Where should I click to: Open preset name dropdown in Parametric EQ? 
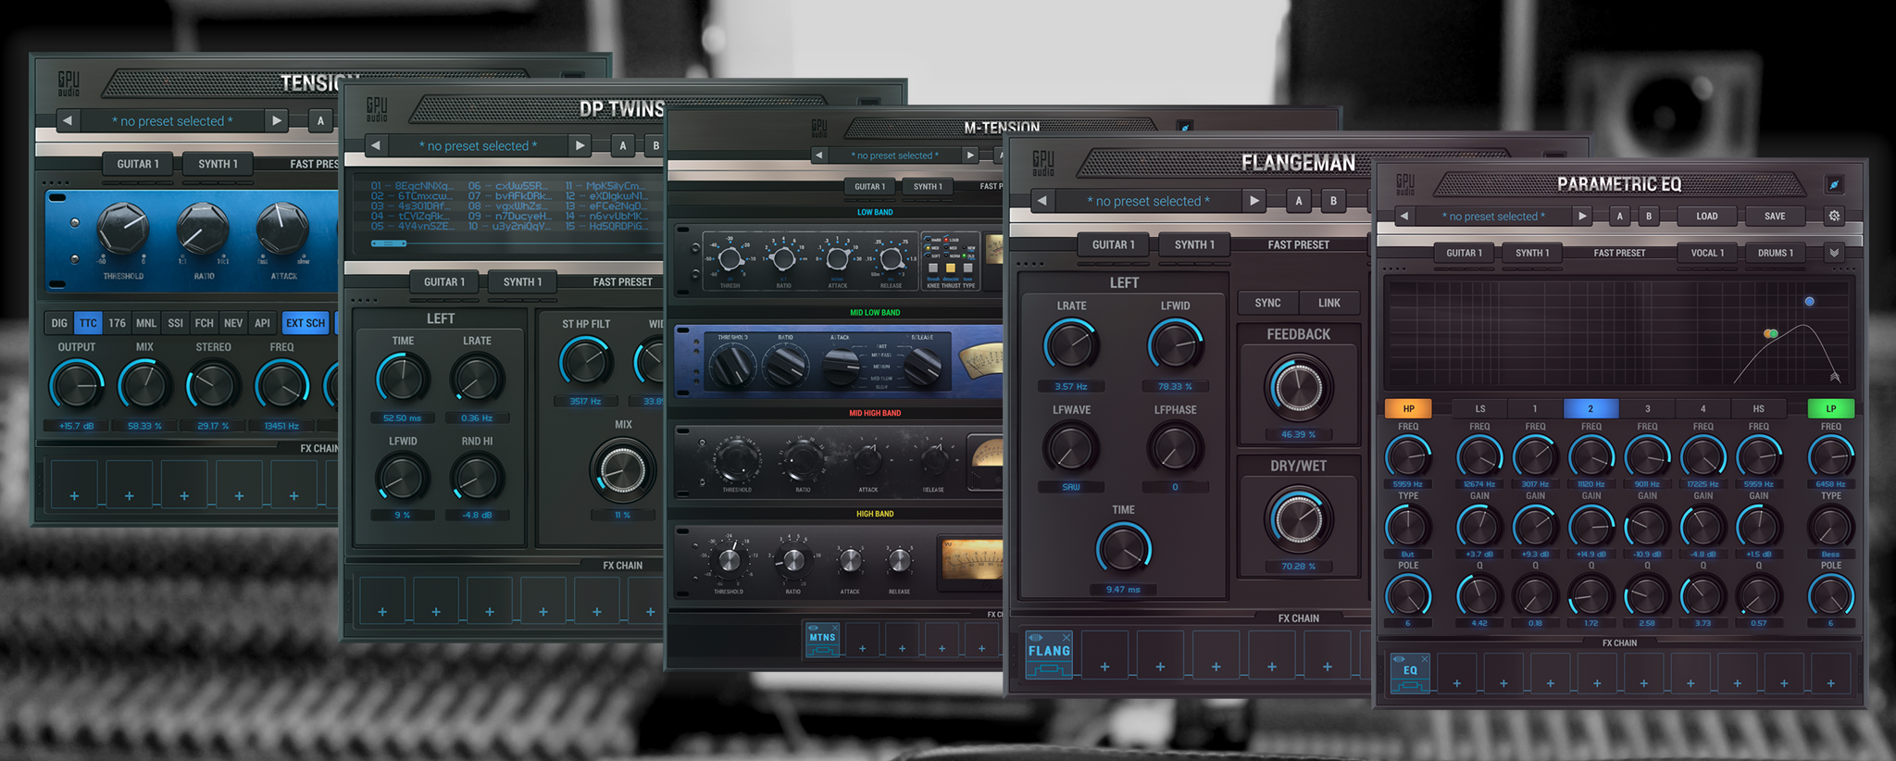tap(1493, 216)
